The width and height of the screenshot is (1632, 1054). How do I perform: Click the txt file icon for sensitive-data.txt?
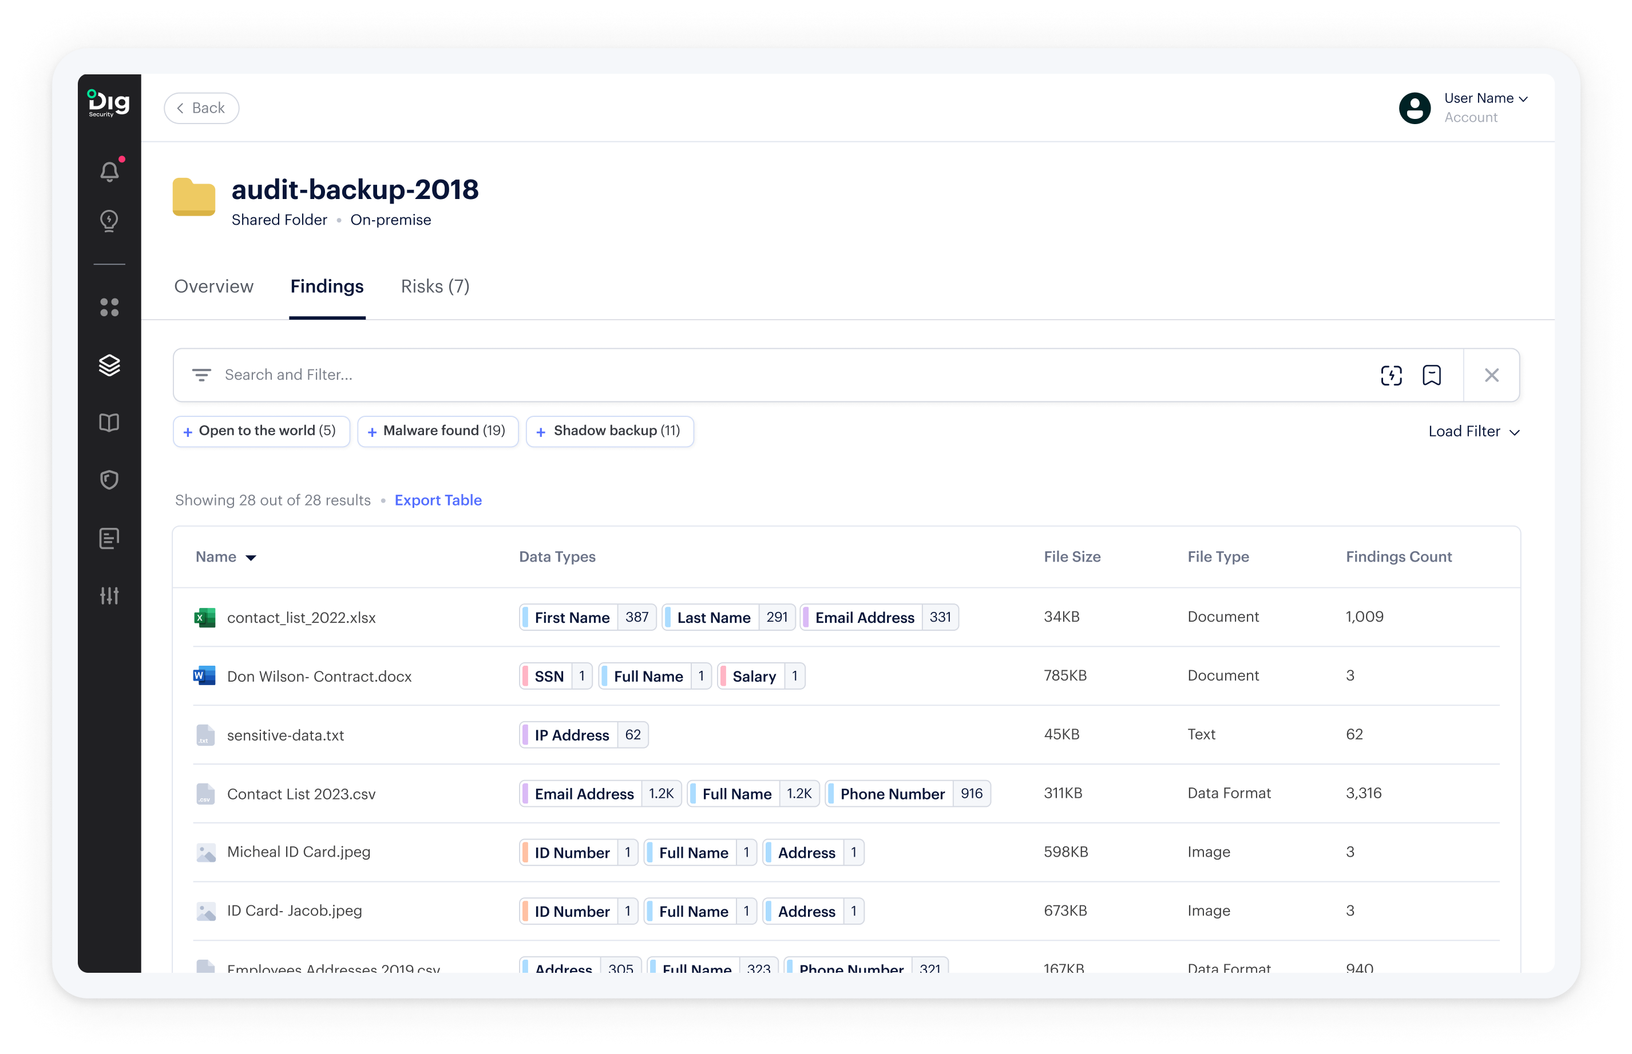pos(205,735)
